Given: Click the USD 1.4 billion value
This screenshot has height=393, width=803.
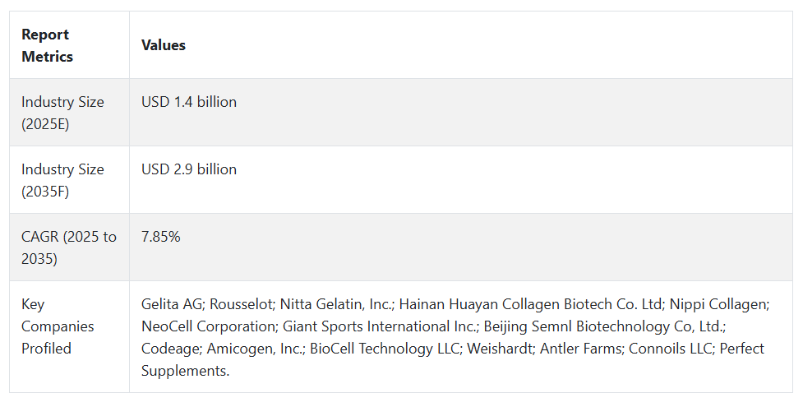Looking at the screenshot, I should 189,102.
